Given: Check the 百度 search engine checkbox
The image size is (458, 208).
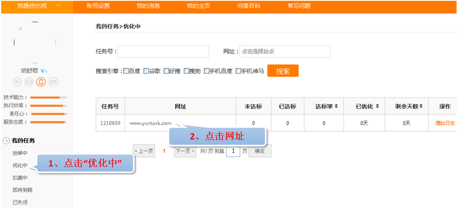Looking at the screenshot, I should point(126,71).
